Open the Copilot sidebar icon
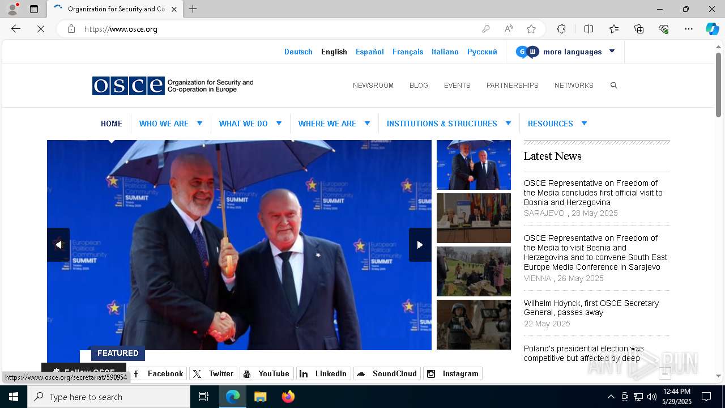Viewport: 725px width, 408px height. (x=712, y=29)
